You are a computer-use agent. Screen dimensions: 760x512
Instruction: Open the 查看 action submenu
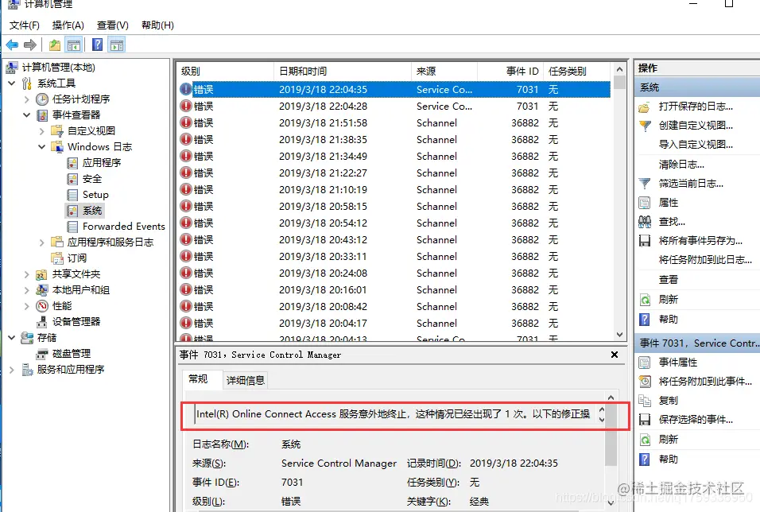tap(669, 280)
